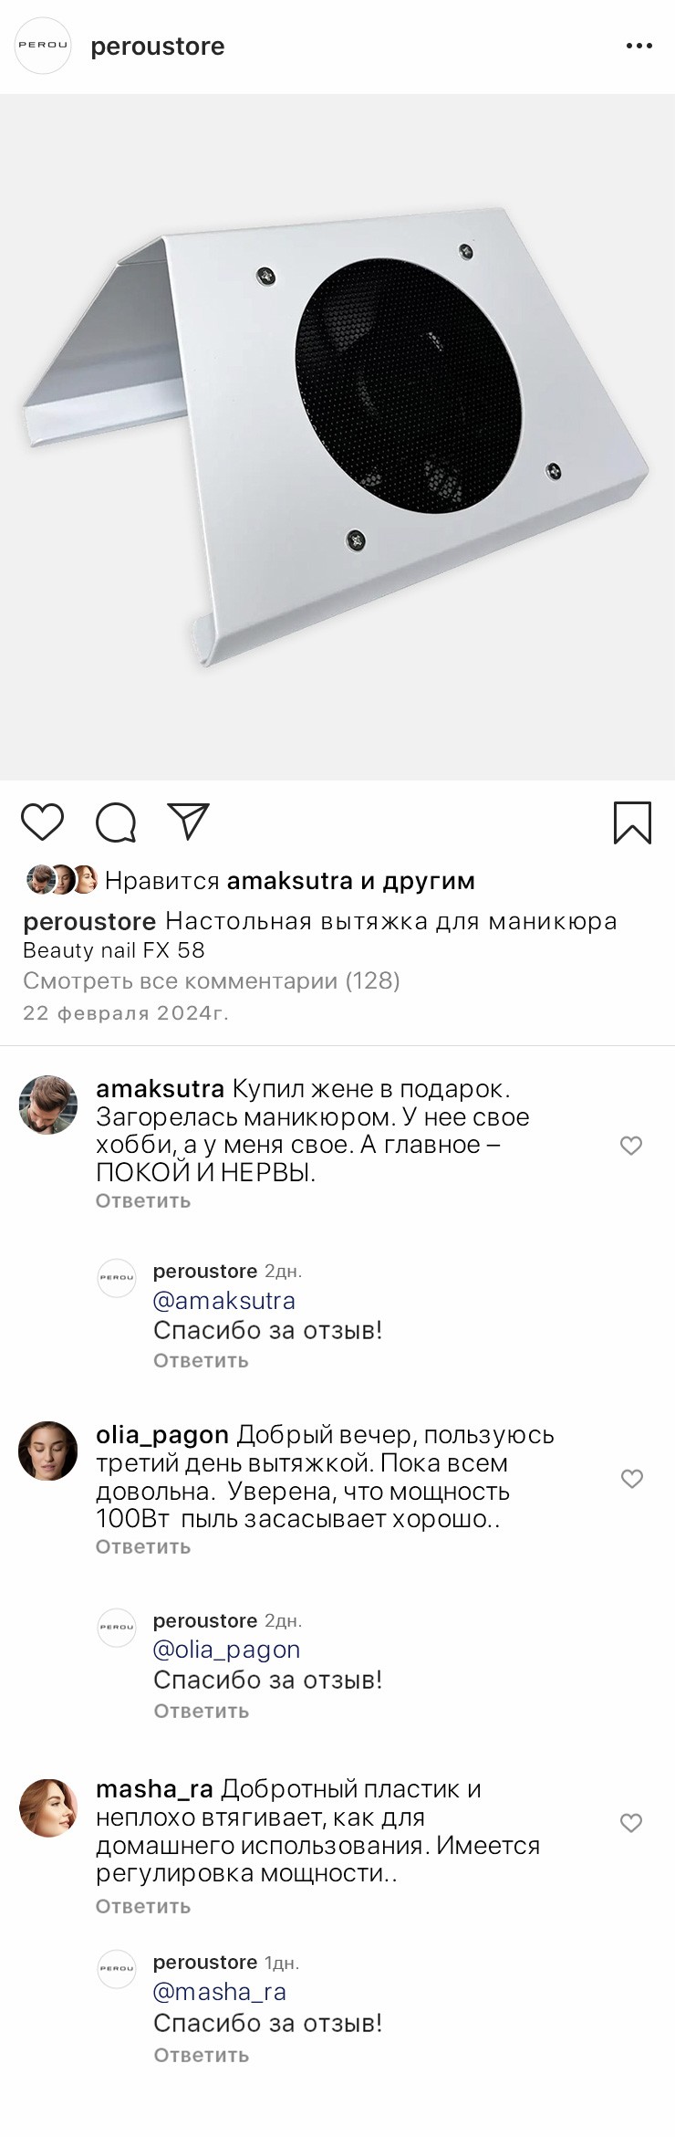The width and height of the screenshot is (675, 2137).
Task: Open peroustore profile avatar in header
Action: [x=43, y=46]
